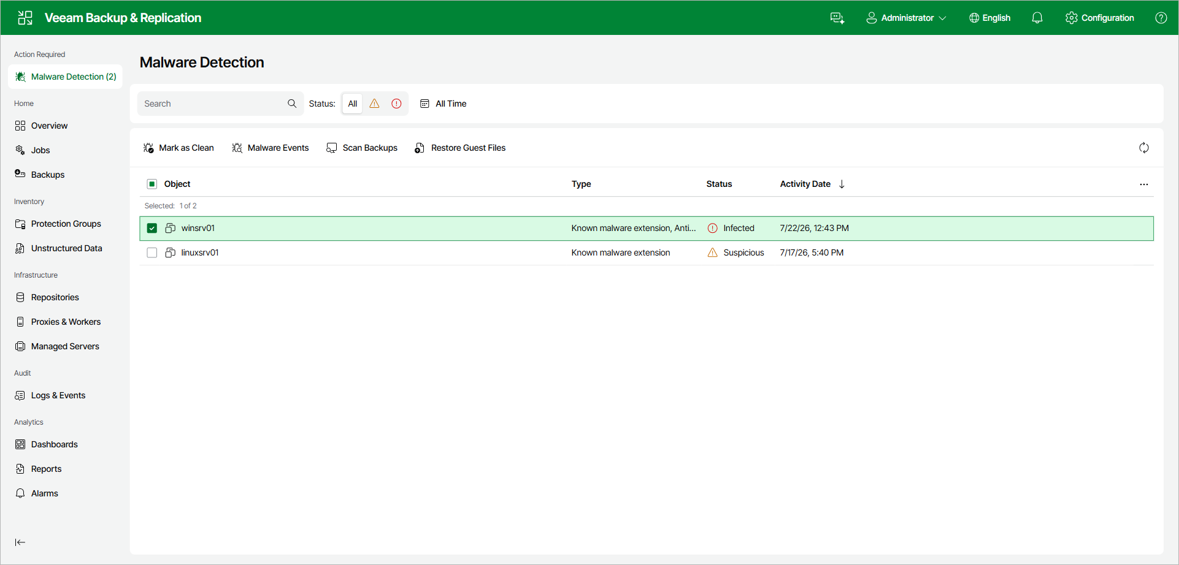Click the winsrv01 machine icon
1179x565 pixels.
(x=171, y=228)
